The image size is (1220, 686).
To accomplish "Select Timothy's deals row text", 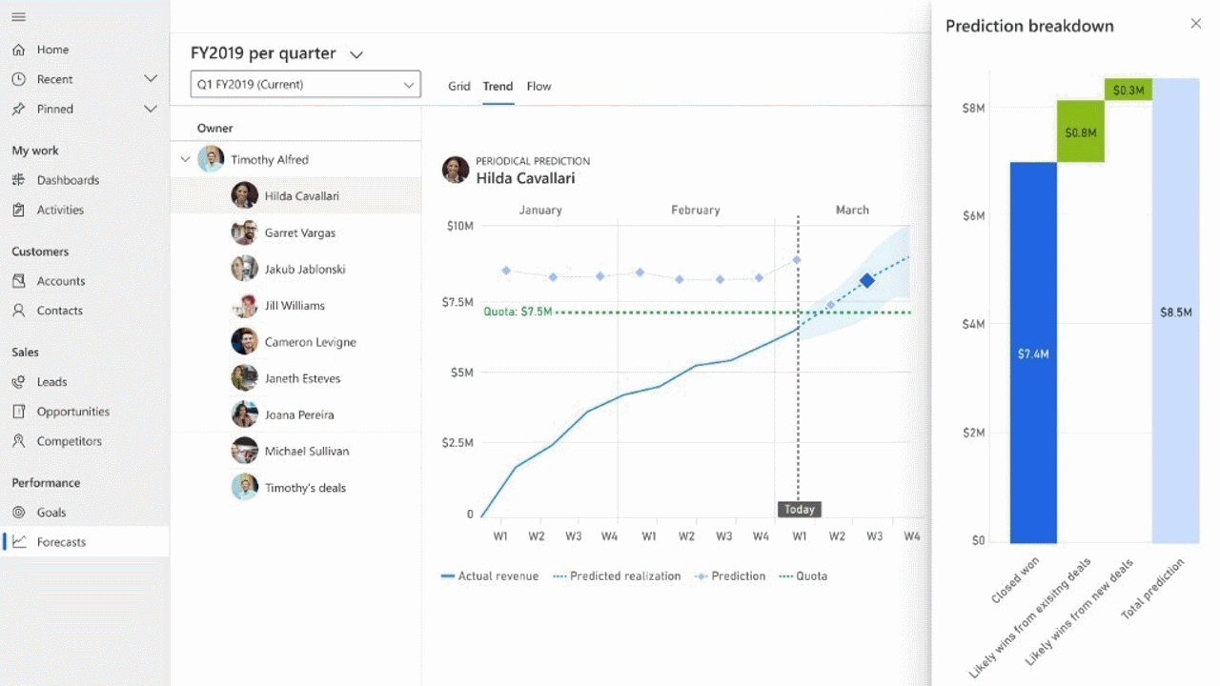I will pyautogui.click(x=305, y=488).
